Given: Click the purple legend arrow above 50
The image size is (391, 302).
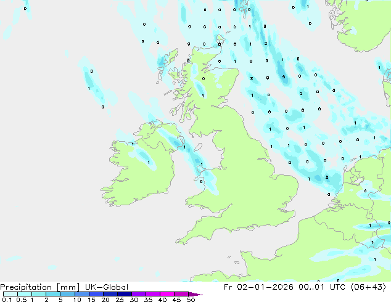Looking at the screenshot, I should tap(196, 294).
